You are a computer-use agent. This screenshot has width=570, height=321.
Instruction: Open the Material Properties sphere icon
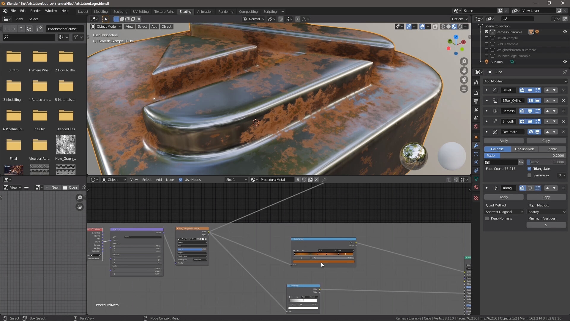click(x=476, y=187)
